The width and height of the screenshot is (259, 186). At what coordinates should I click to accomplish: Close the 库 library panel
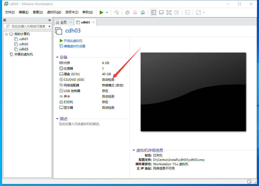[50, 20]
